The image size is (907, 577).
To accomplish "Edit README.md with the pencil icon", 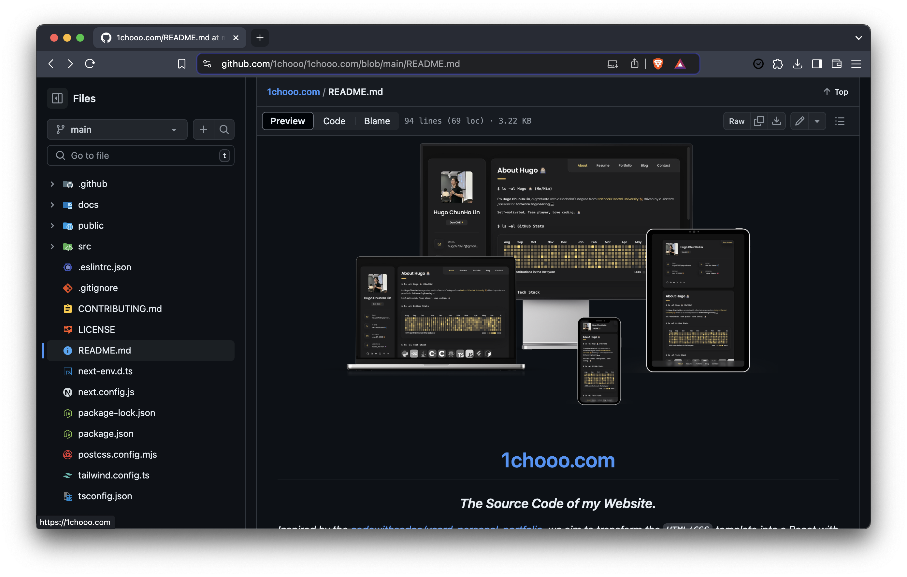I will tap(799, 121).
